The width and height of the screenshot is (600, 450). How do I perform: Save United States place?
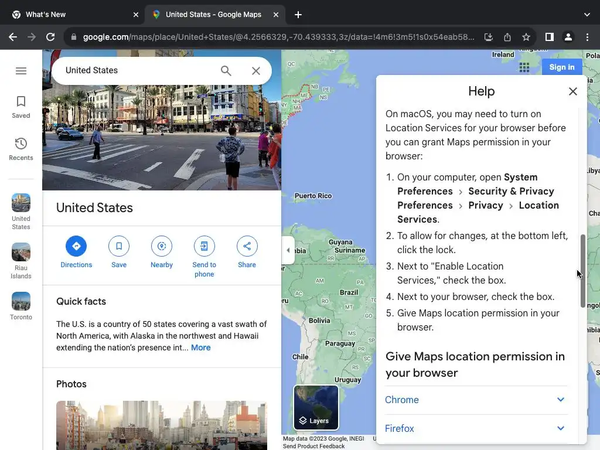pos(119,252)
